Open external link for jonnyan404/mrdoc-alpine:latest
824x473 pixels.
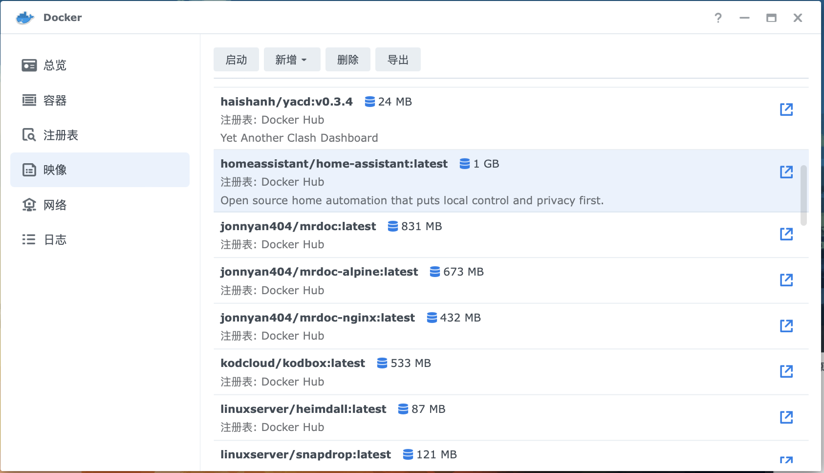[786, 280]
